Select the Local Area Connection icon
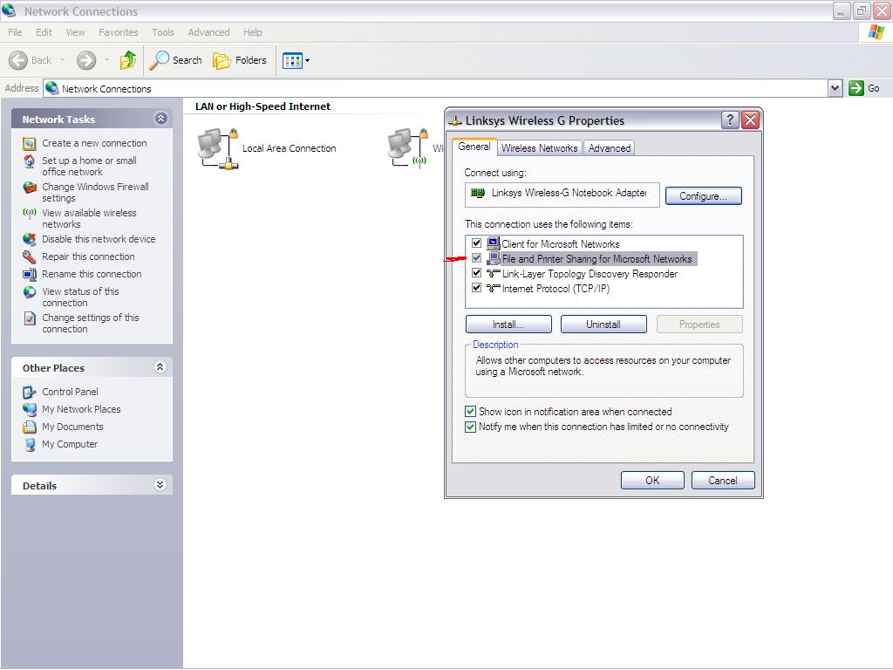 pos(217,148)
